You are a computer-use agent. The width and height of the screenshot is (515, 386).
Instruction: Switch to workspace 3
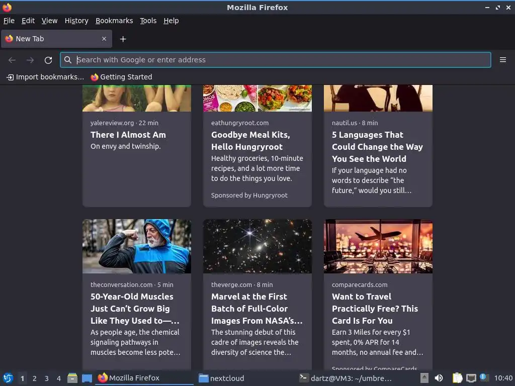[x=47, y=378]
